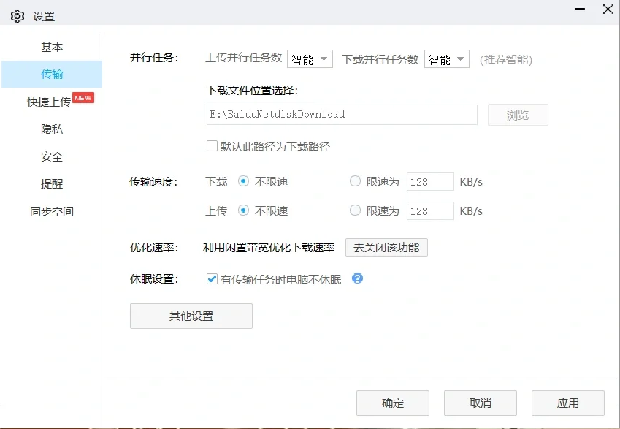
Task: Switch to 同步空间 settings
Action: (52, 211)
